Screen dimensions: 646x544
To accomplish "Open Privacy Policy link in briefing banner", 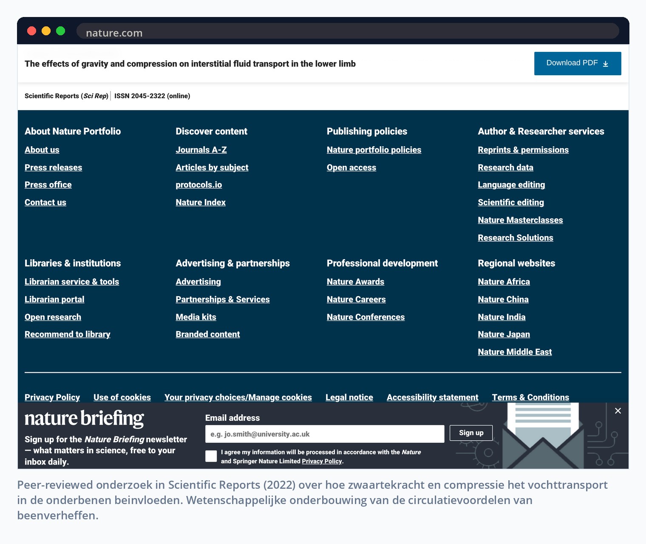I will (322, 461).
